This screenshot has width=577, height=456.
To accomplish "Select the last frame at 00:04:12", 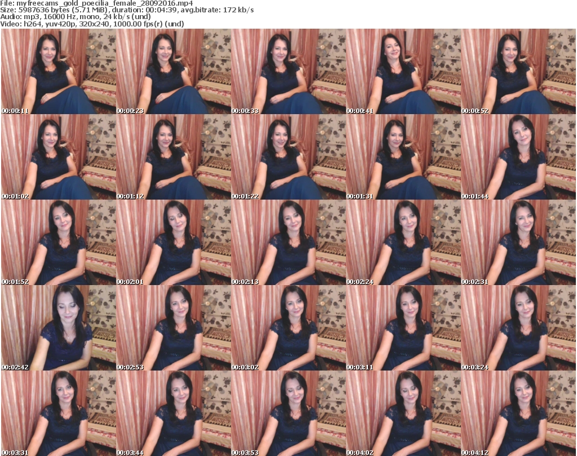I will (x=518, y=413).
